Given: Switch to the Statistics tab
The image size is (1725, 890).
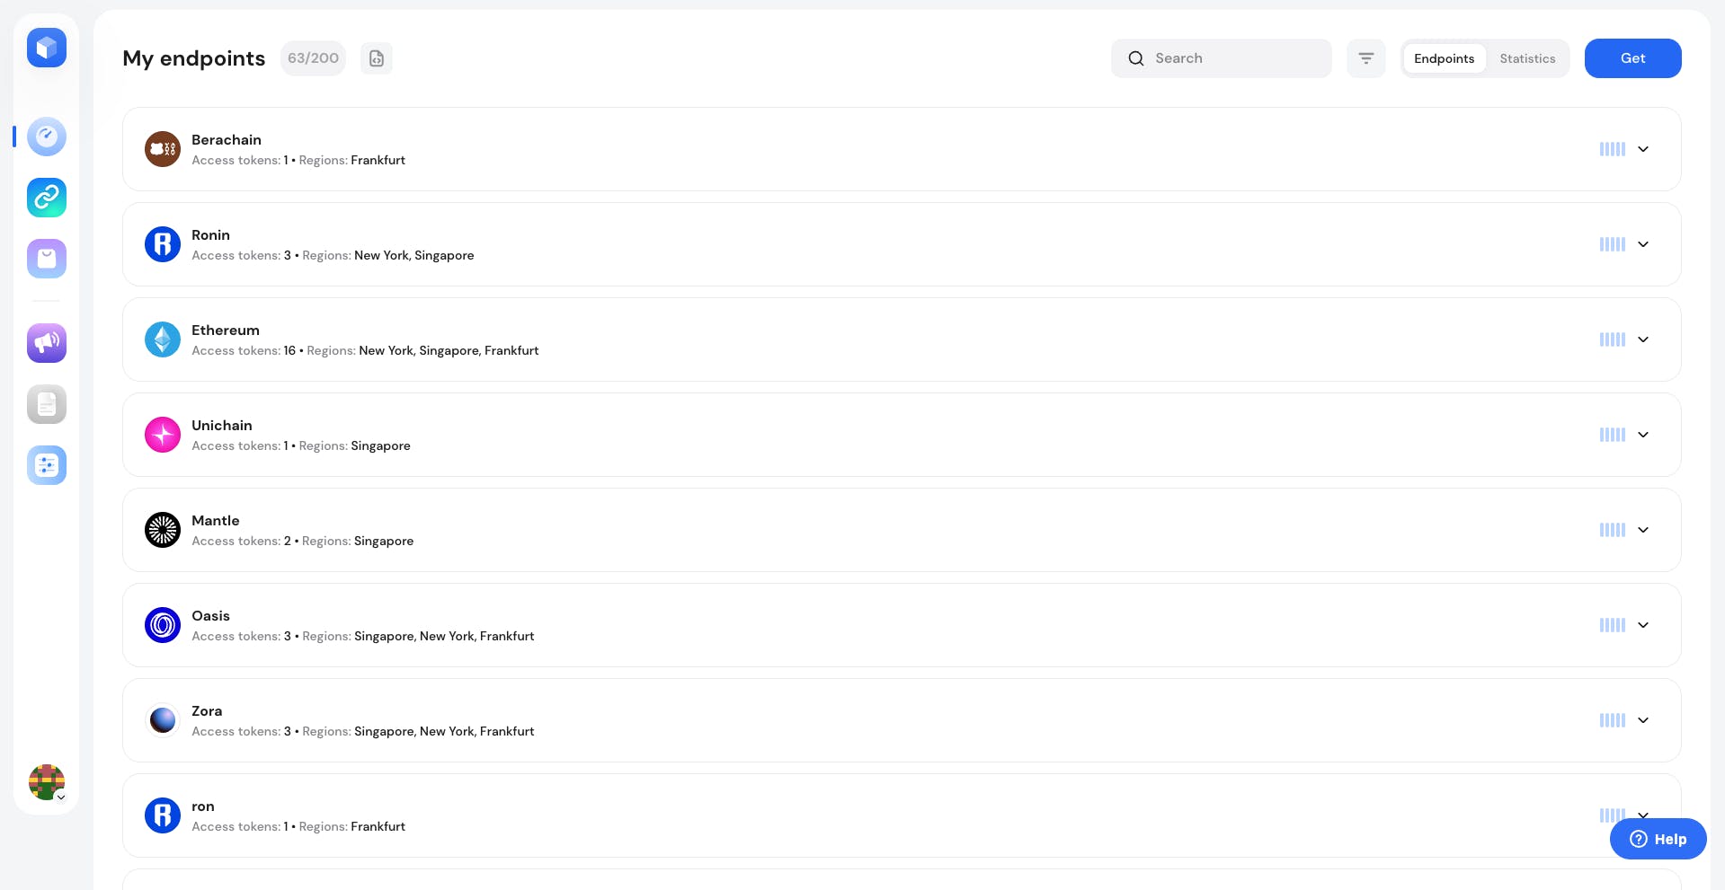Looking at the screenshot, I should (x=1527, y=58).
